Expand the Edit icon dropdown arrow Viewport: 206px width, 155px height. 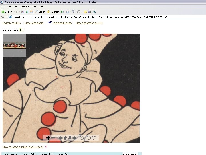(x=82, y=12)
